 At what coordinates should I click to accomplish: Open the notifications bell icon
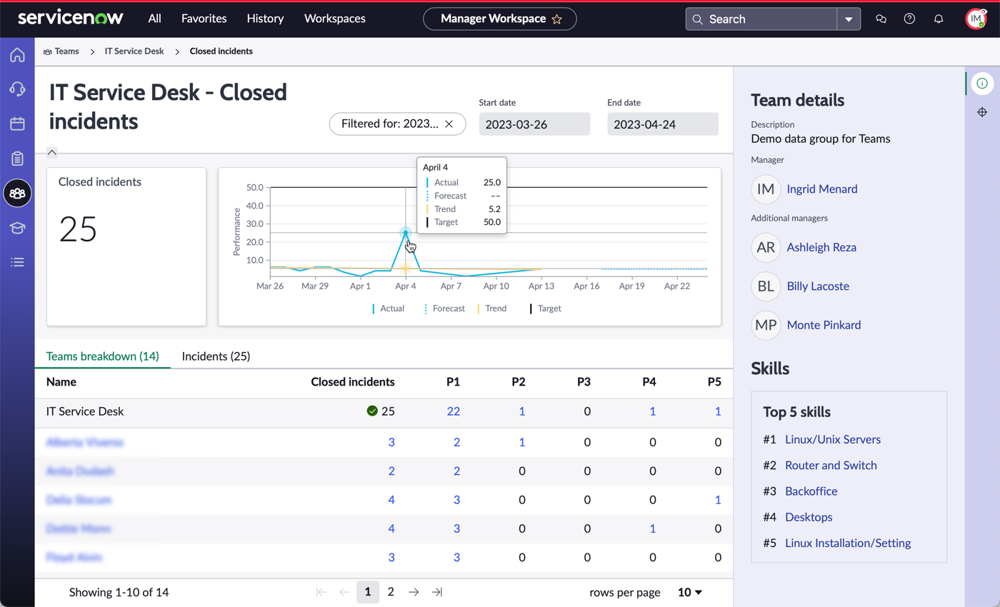939,19
